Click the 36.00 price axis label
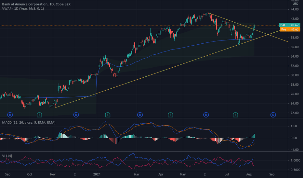The image size is (303, 178). (295, 47)
